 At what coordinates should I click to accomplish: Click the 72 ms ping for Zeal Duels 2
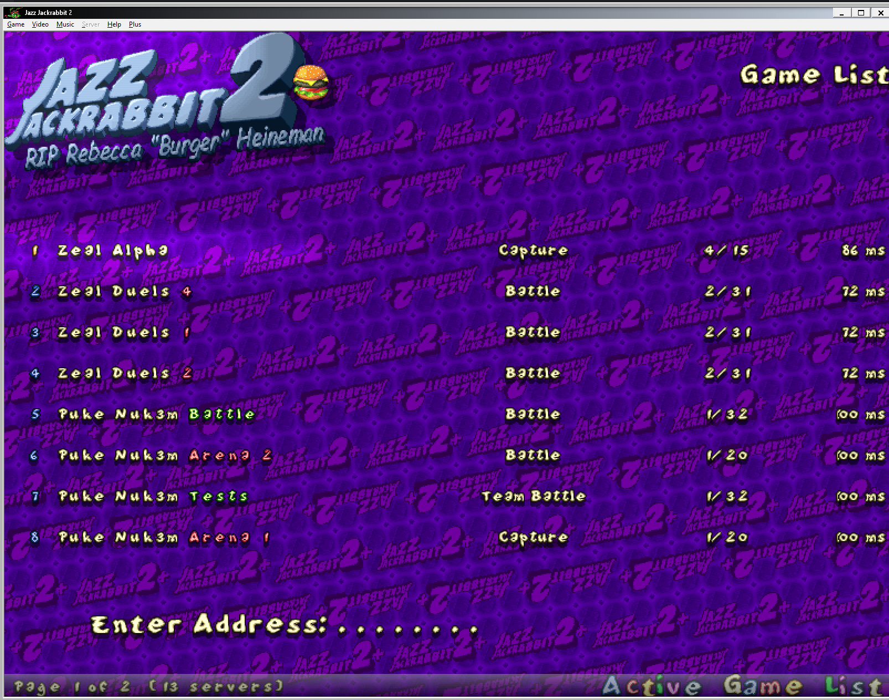pos(864,373)
